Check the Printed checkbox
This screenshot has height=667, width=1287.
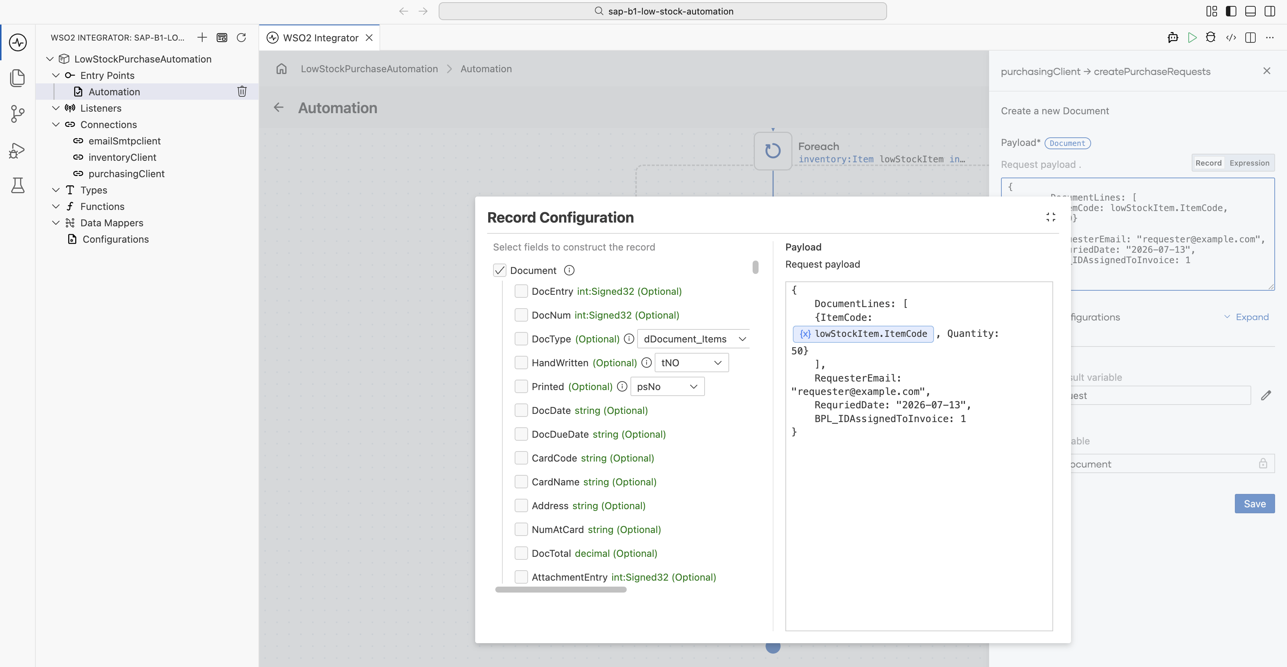pyautogui.click(x=521, y=386)
